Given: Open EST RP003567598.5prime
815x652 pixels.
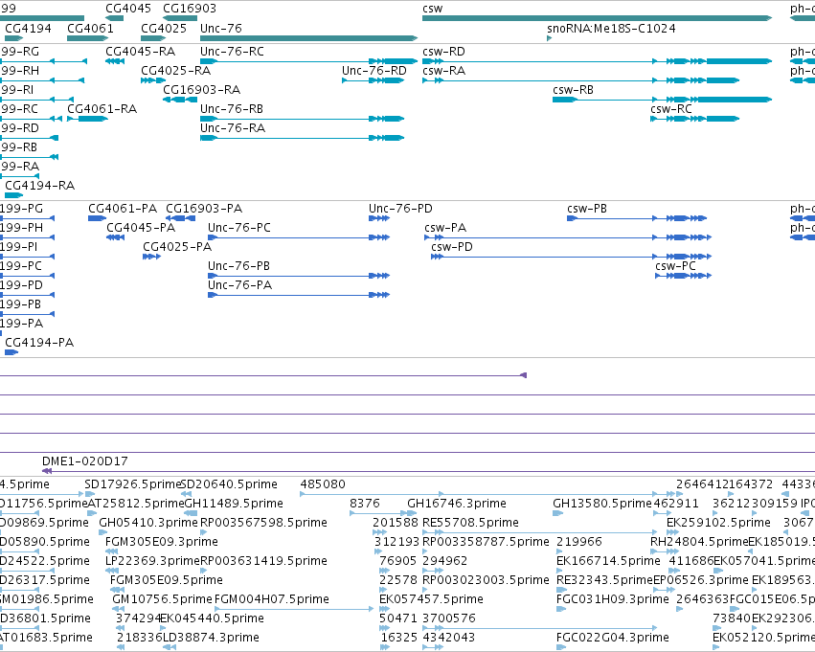Looking at the screenshot, I should pos(263,523).
